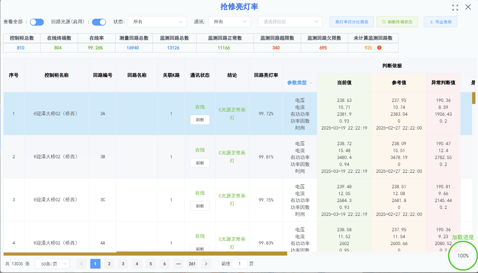Click the pagination ellipsis more-pages button
The image size is (478, 273).
tap(178, 264)
